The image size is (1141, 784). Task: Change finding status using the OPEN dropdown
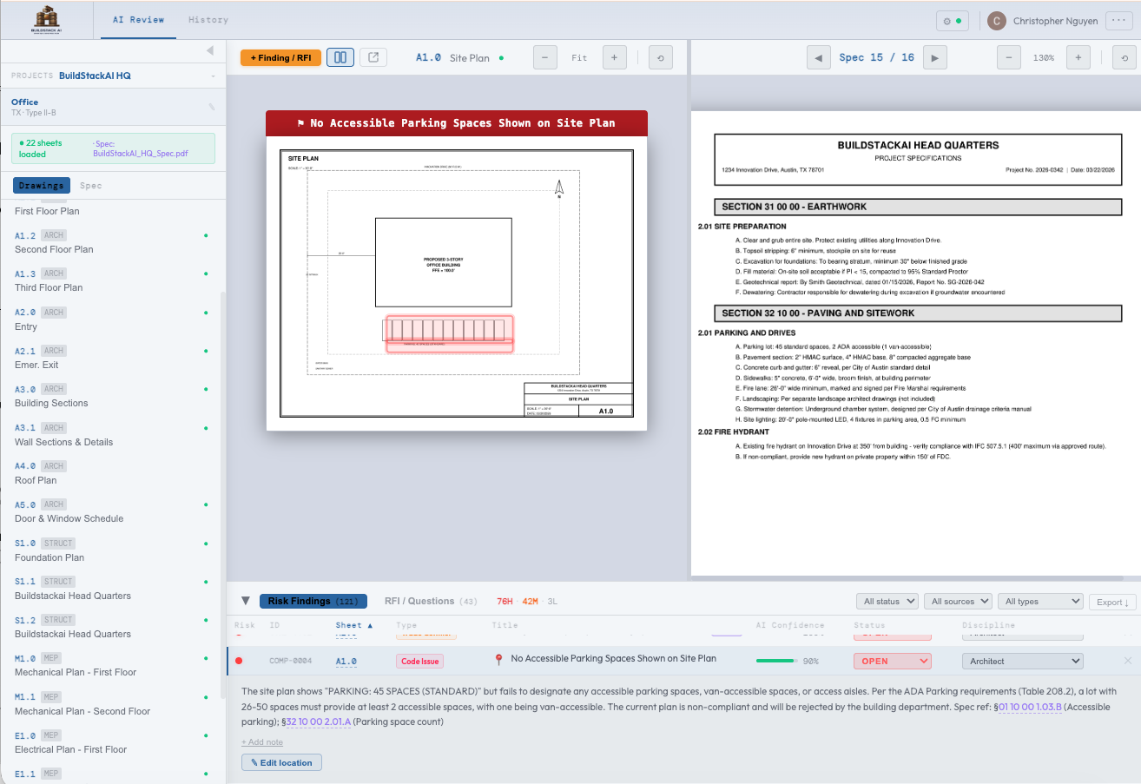click(x=892, y=661)
